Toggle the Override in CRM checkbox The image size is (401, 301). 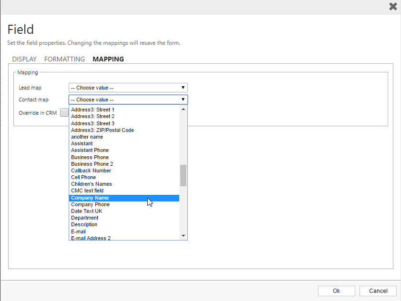[64, 113]
